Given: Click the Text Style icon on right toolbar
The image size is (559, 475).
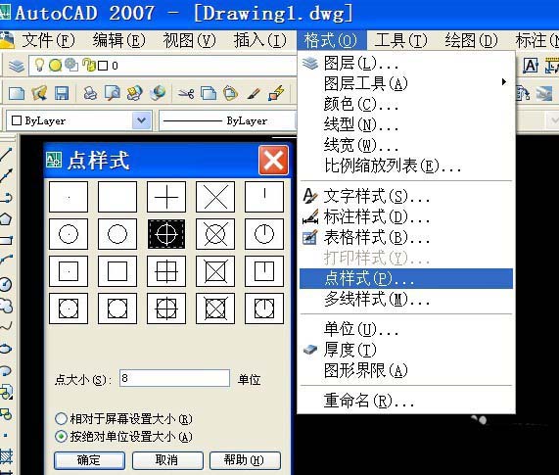Looking at the screenshot, I should 531,66.
